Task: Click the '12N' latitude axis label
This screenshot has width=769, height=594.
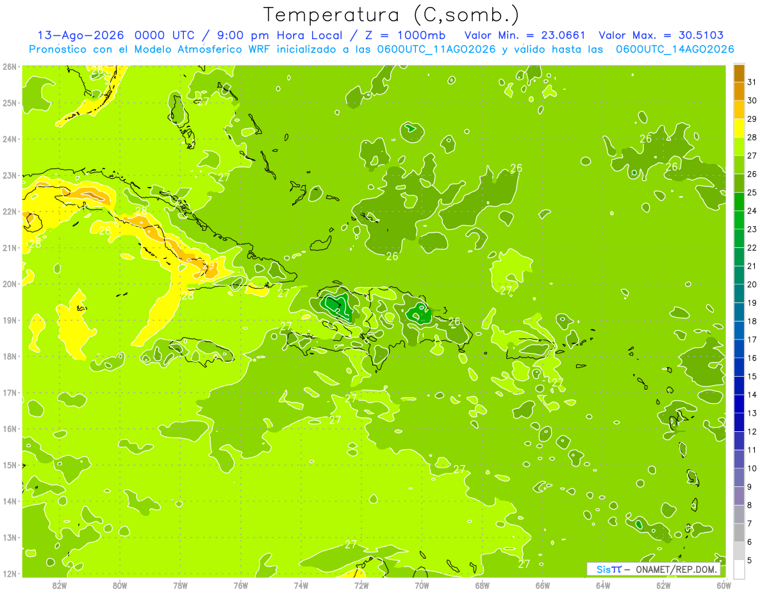Action: 9,573
